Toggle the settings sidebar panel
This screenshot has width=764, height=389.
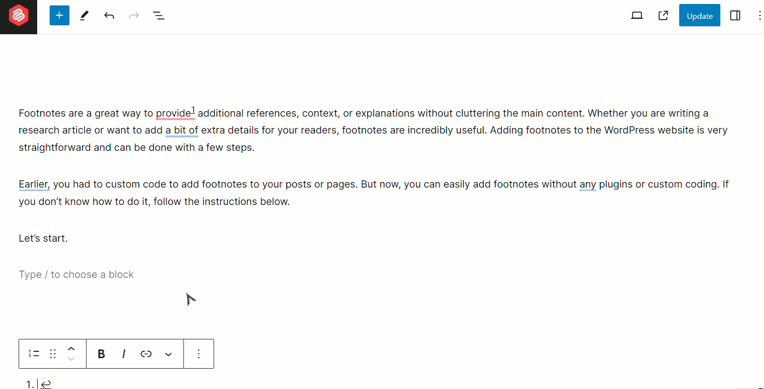[x=735, y=15]
